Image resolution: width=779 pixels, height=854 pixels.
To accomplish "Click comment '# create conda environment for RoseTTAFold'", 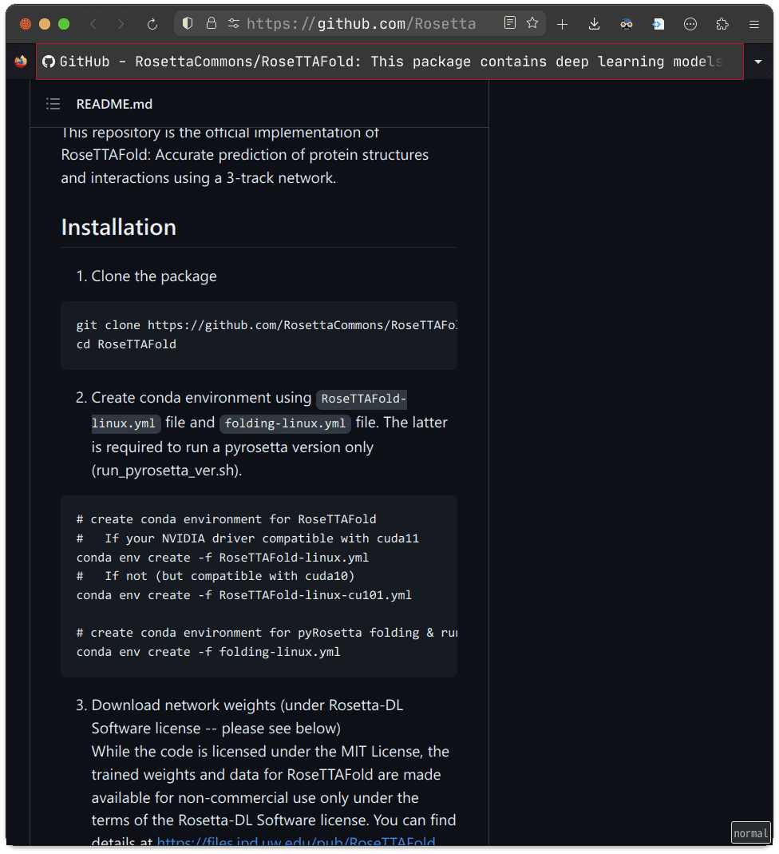I will [x=227, y=519].
